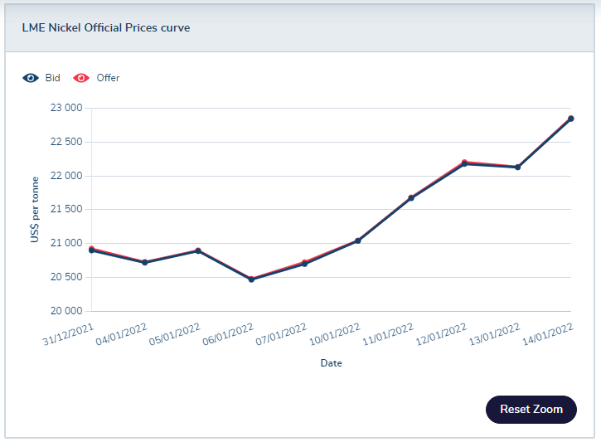The width and height of the screenshot is (601, 442).
Task: Click the 14/01/2022 x-axis date label
Action: tap(548, 334)
